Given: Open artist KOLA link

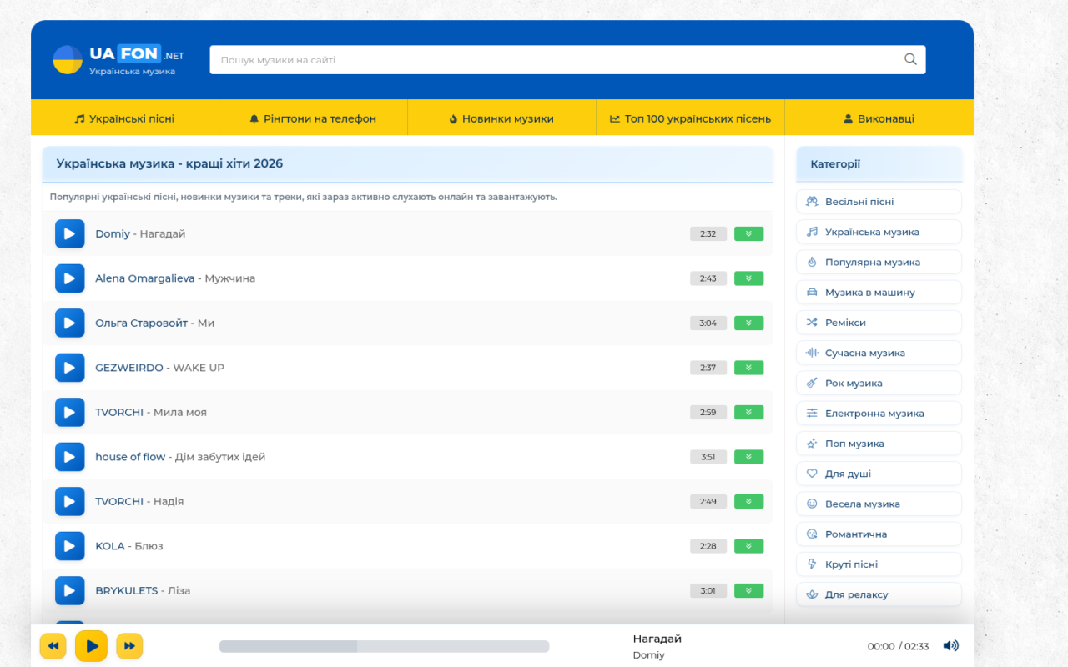Looking at the screenshot, I should click(x=110, y=546).
